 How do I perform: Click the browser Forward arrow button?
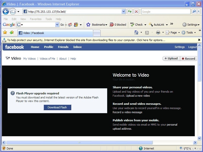coord(13,11)
